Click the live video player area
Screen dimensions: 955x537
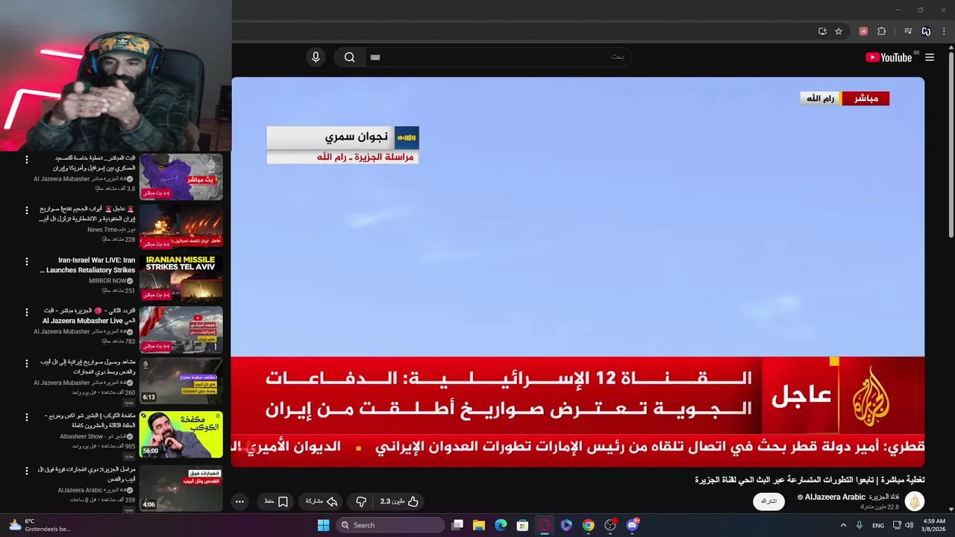click(x=577, y=272)
